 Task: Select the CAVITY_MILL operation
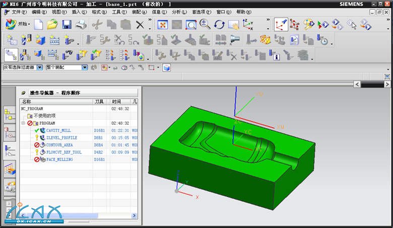[58, 130]
